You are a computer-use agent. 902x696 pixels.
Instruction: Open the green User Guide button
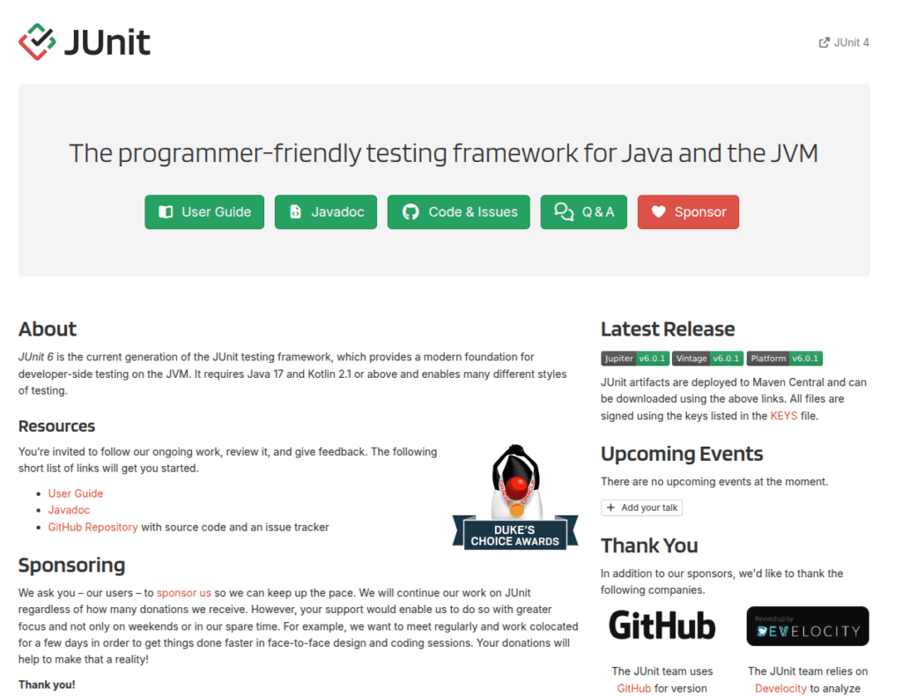(204, 212)
